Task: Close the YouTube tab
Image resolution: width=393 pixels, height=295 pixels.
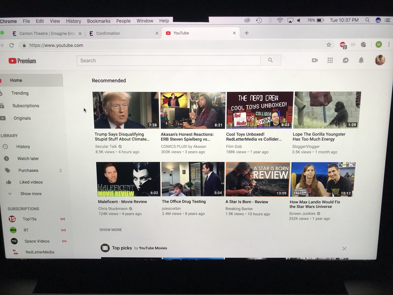Action: 234,33
